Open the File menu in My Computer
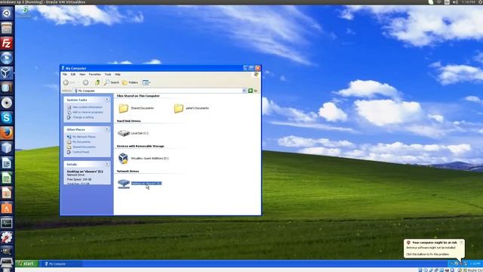483x272 pixels. pyautogui.click(x=65, y=74)
